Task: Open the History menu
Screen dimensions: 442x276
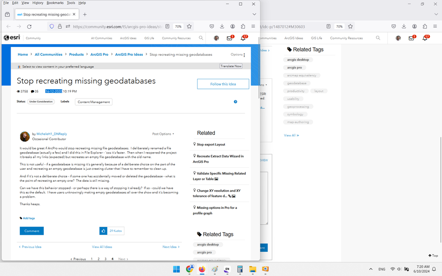Action: [38, 3]
